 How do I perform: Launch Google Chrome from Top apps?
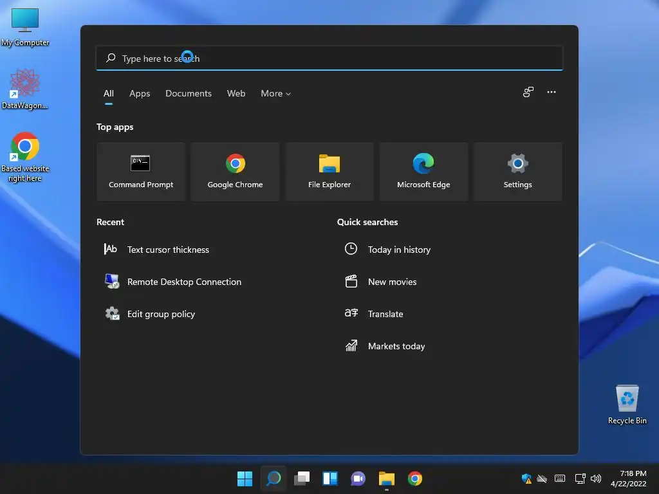pyautogui.click(x=235, y=172)
